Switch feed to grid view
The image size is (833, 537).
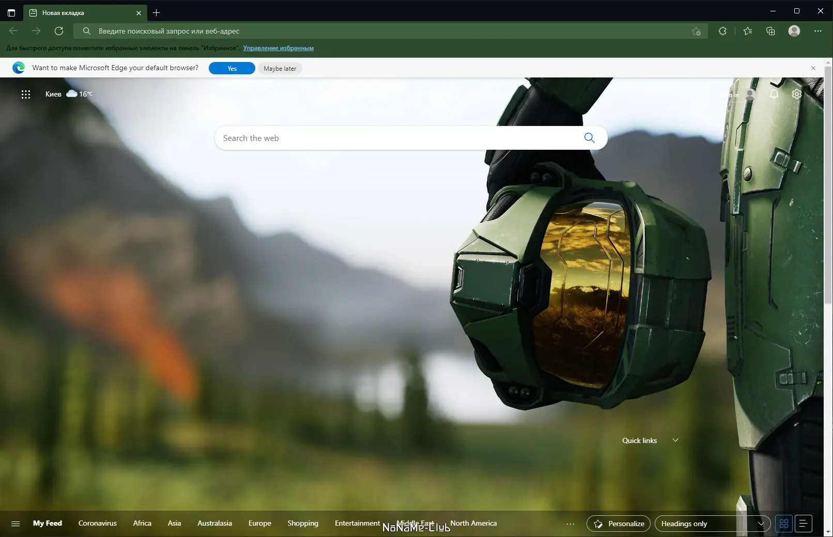(x=784, y=524)
